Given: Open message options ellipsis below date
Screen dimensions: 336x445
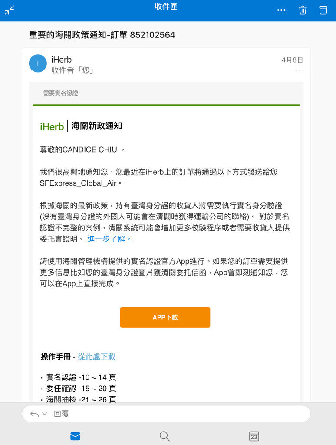Looking at the screenshot, I should tap(299, 70).
